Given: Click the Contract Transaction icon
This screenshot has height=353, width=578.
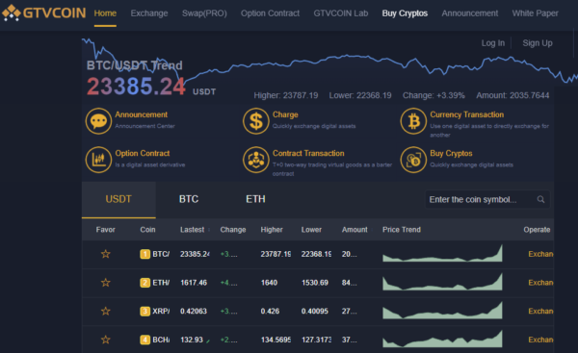Looking at the screenshot, I should 256,160.
